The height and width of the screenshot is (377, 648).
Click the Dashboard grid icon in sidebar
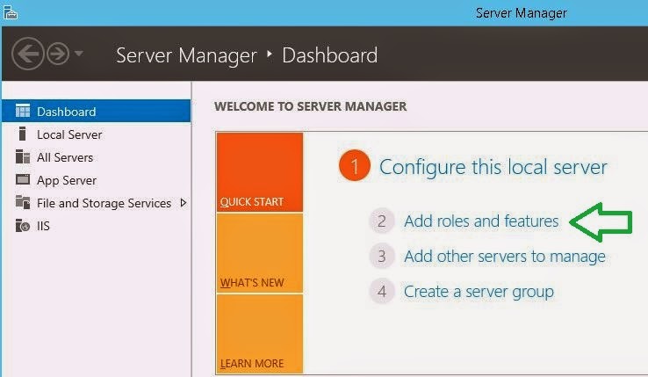coord(23,111)
